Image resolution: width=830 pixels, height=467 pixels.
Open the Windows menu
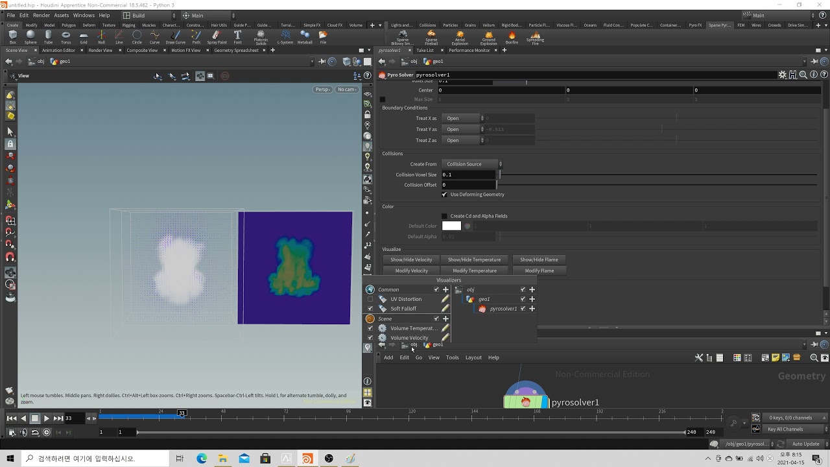84,16
